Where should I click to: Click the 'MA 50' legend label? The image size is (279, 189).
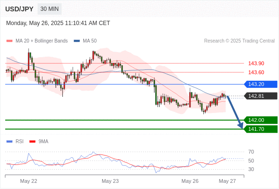click(90, 41)
